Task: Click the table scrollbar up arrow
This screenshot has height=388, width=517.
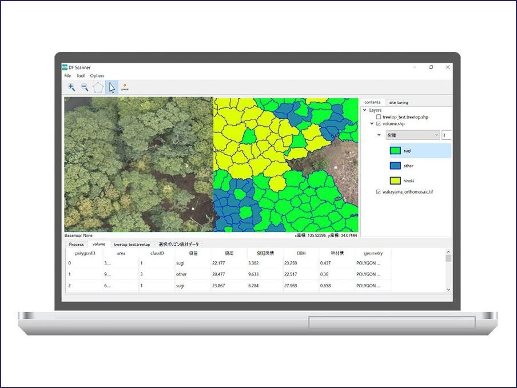Action: [x=448, y=252]
